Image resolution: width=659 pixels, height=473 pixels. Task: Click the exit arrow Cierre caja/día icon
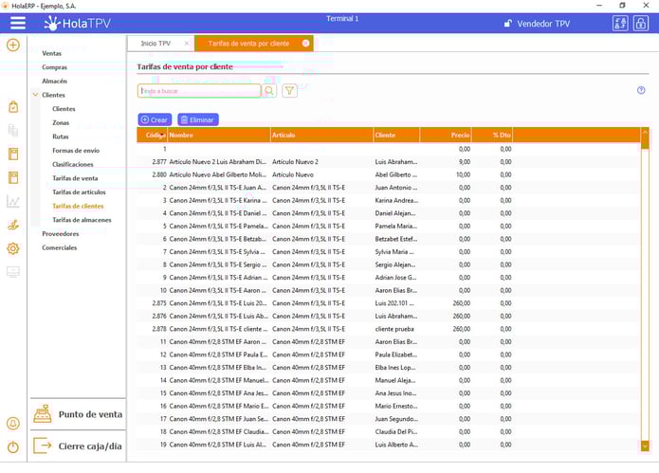[x=43, y=446]
